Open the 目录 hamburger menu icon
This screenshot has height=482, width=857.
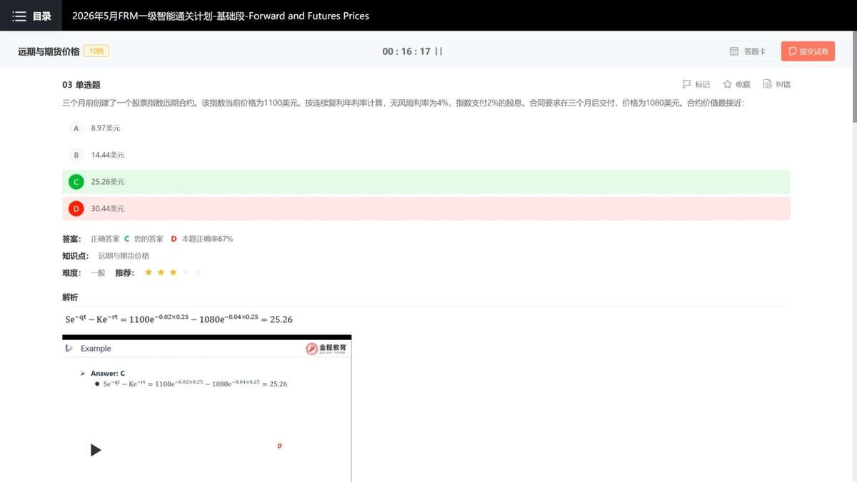19,16
